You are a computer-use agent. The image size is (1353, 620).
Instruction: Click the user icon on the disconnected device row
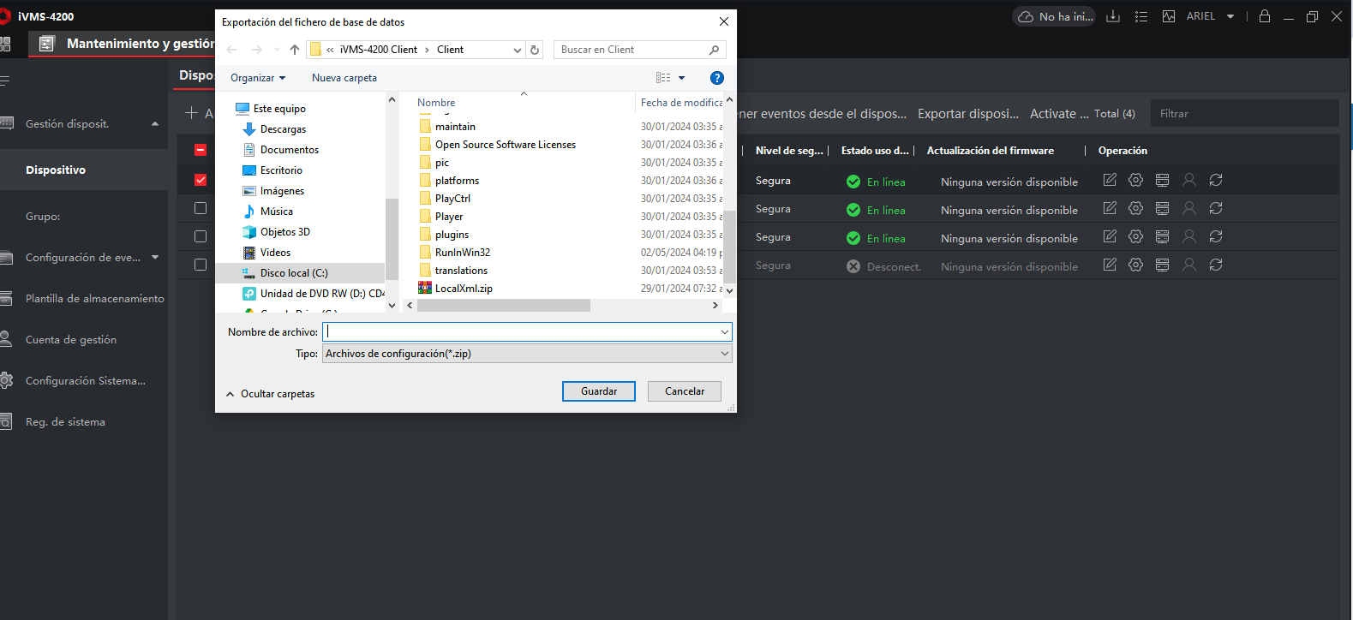click(1188, 265)
